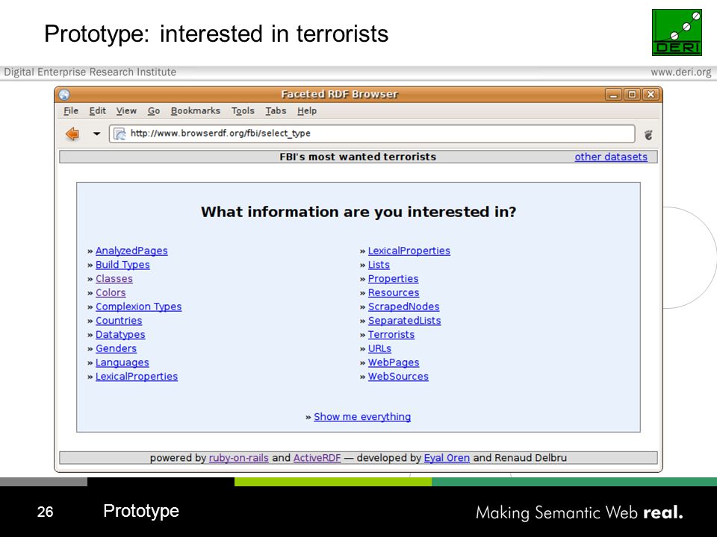The width and height of the screenshot is (717, 537).
Task: Open the WebSources link
Action: pos(398,376)
